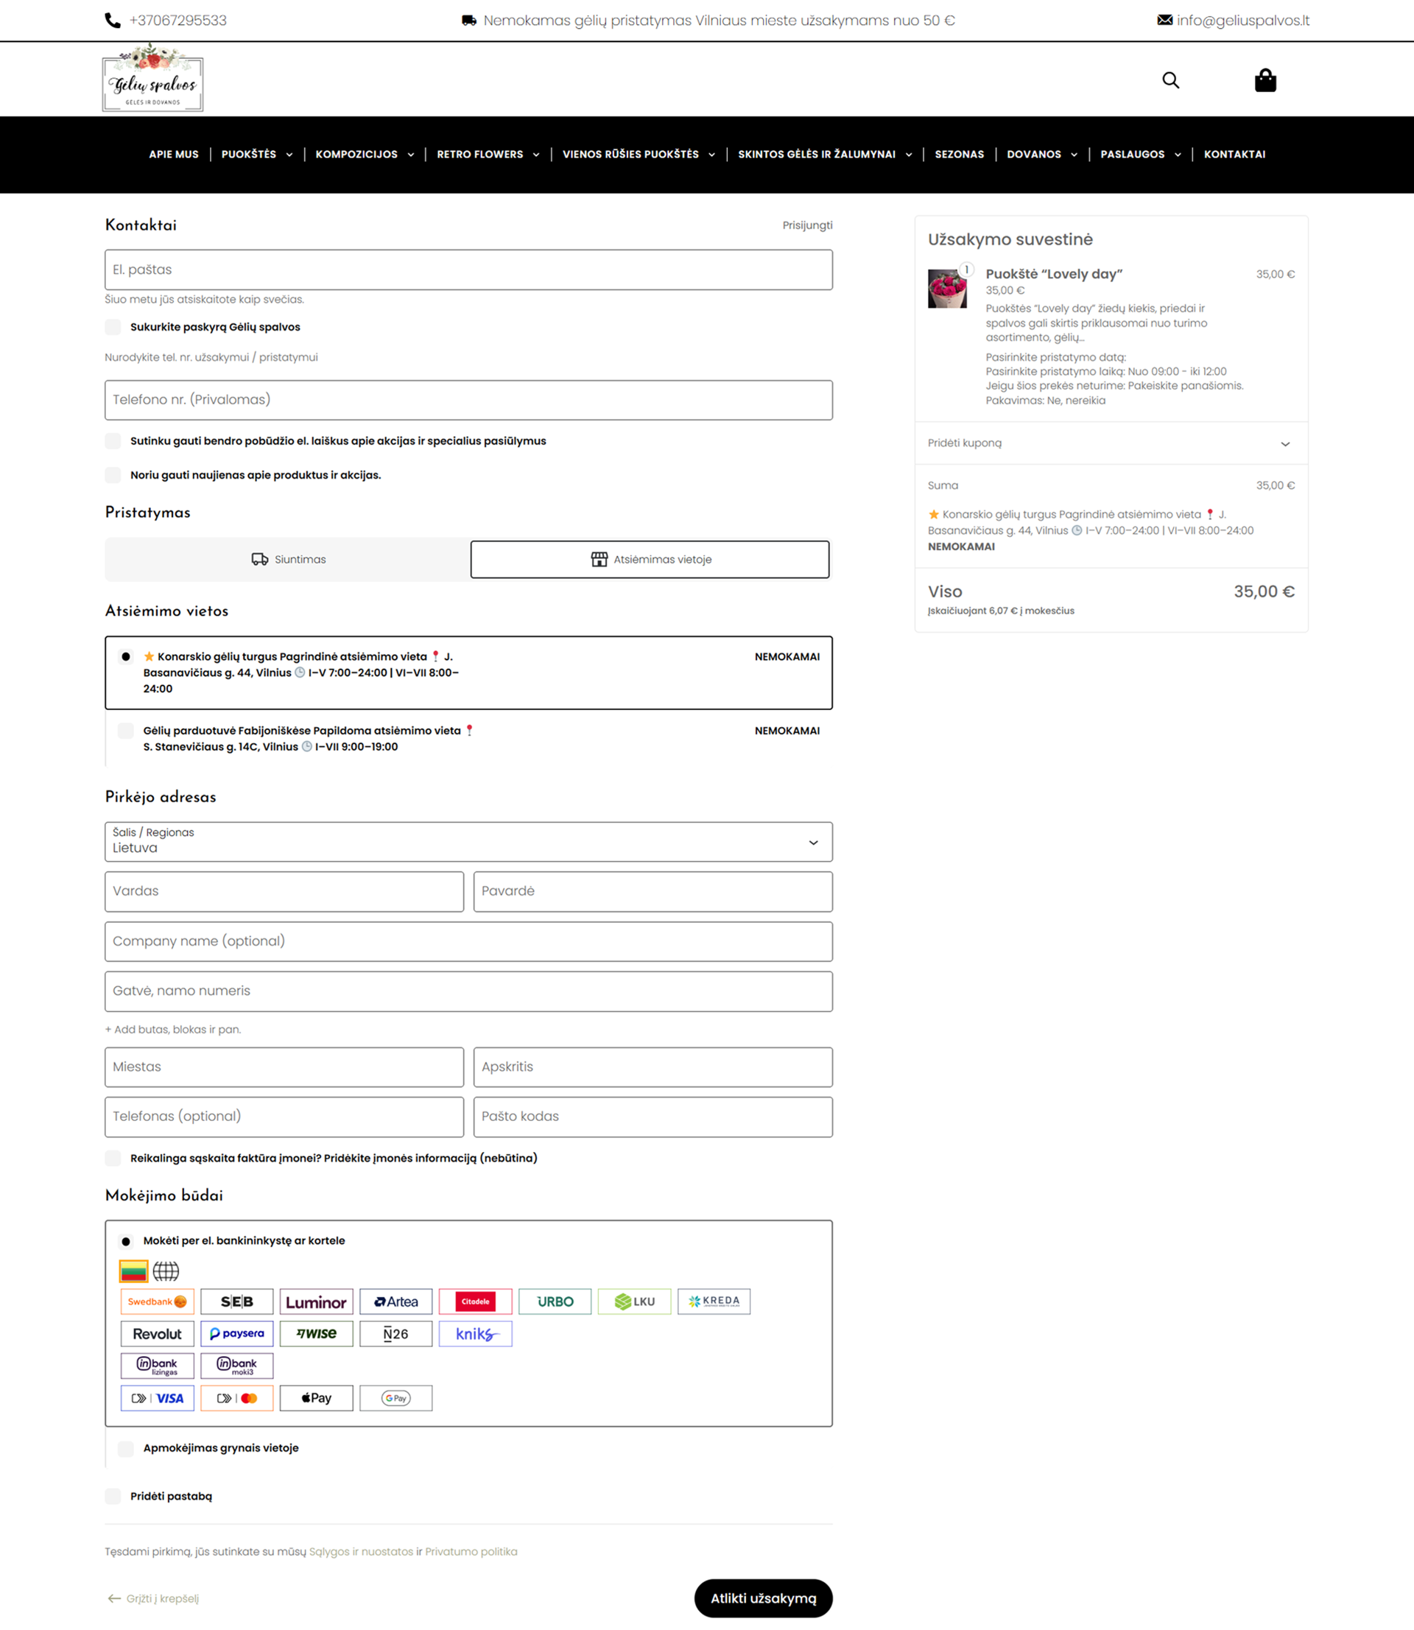Open the search magnifier icon
1414x1630 pixels.
pyautogui.click(x=1170, y=80)
